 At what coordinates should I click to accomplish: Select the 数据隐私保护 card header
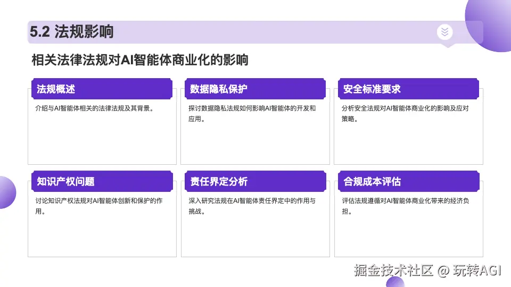pos(255,89)
